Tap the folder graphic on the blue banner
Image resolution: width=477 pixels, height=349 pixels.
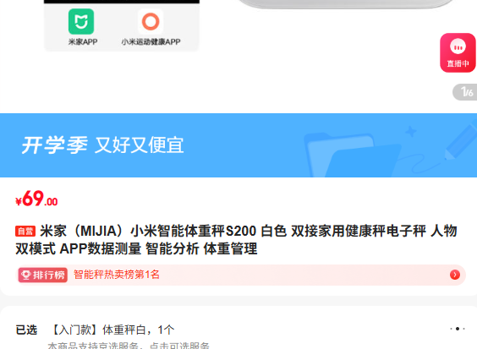(353, 155)
